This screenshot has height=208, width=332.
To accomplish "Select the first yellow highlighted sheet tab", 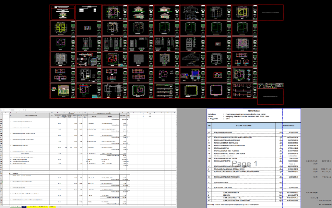I will point(32,207).
